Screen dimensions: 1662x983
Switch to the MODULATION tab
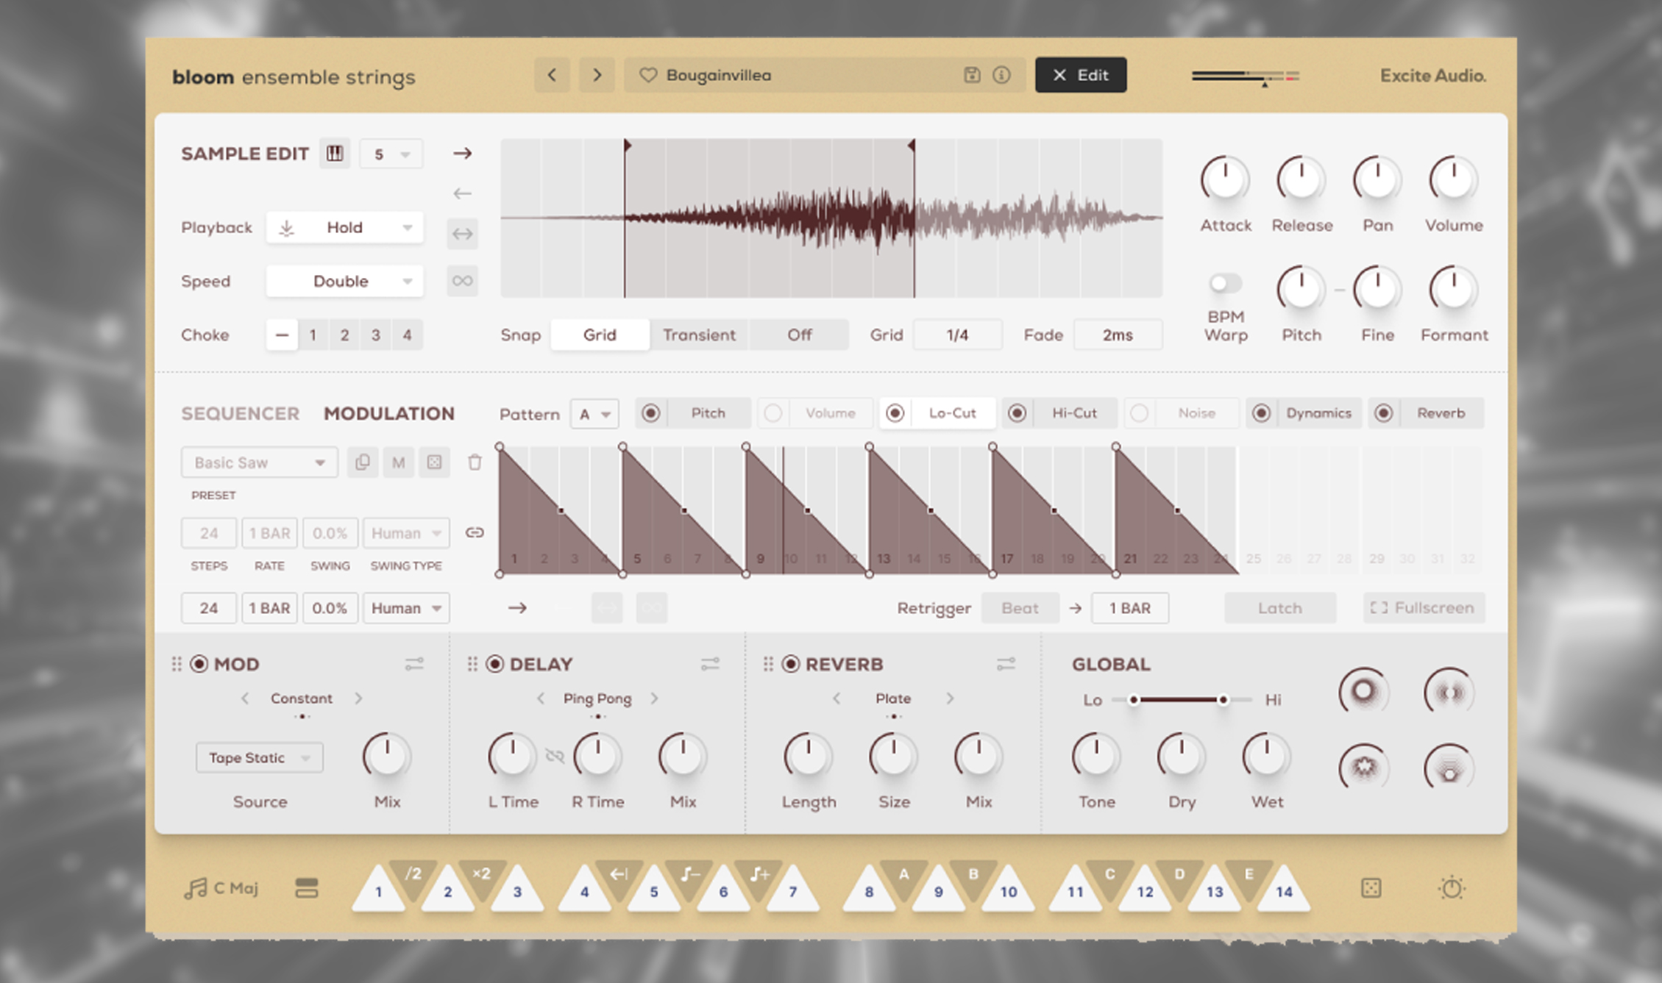click(x=389, y=414)
